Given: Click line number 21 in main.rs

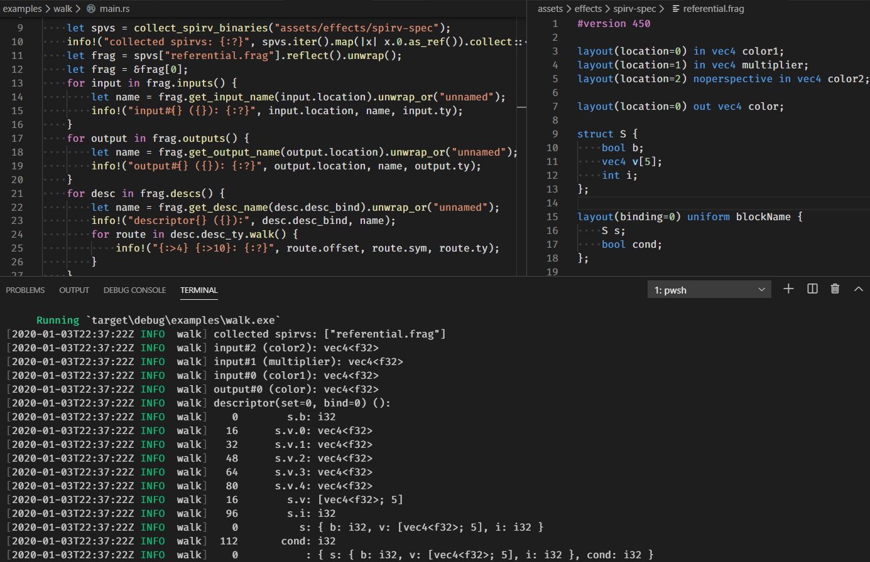Looking at the screenshot, I should point(17,193).
